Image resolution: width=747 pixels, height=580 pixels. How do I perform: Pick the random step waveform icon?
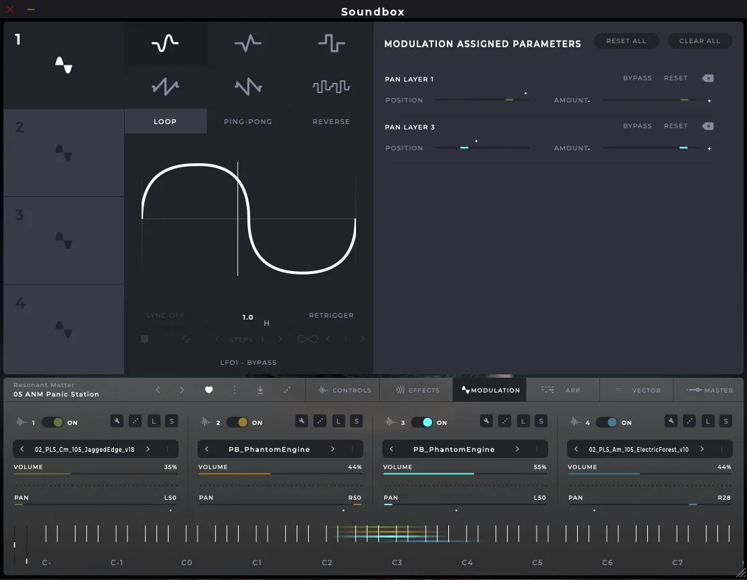(331, 86)
